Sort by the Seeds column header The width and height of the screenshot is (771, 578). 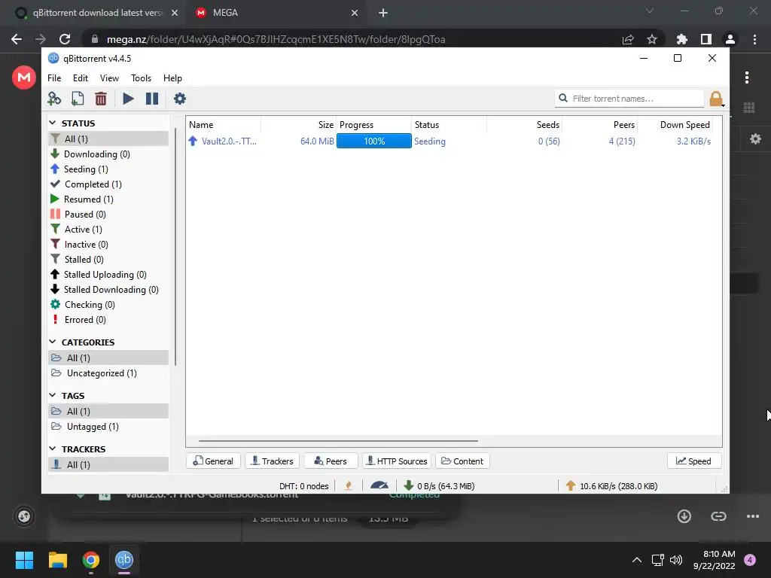click(x=525, y=125)
